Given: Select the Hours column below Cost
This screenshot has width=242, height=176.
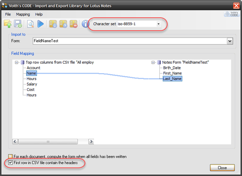Looking at the screenshot, I should pyautogui.click(x=31, y=95).
